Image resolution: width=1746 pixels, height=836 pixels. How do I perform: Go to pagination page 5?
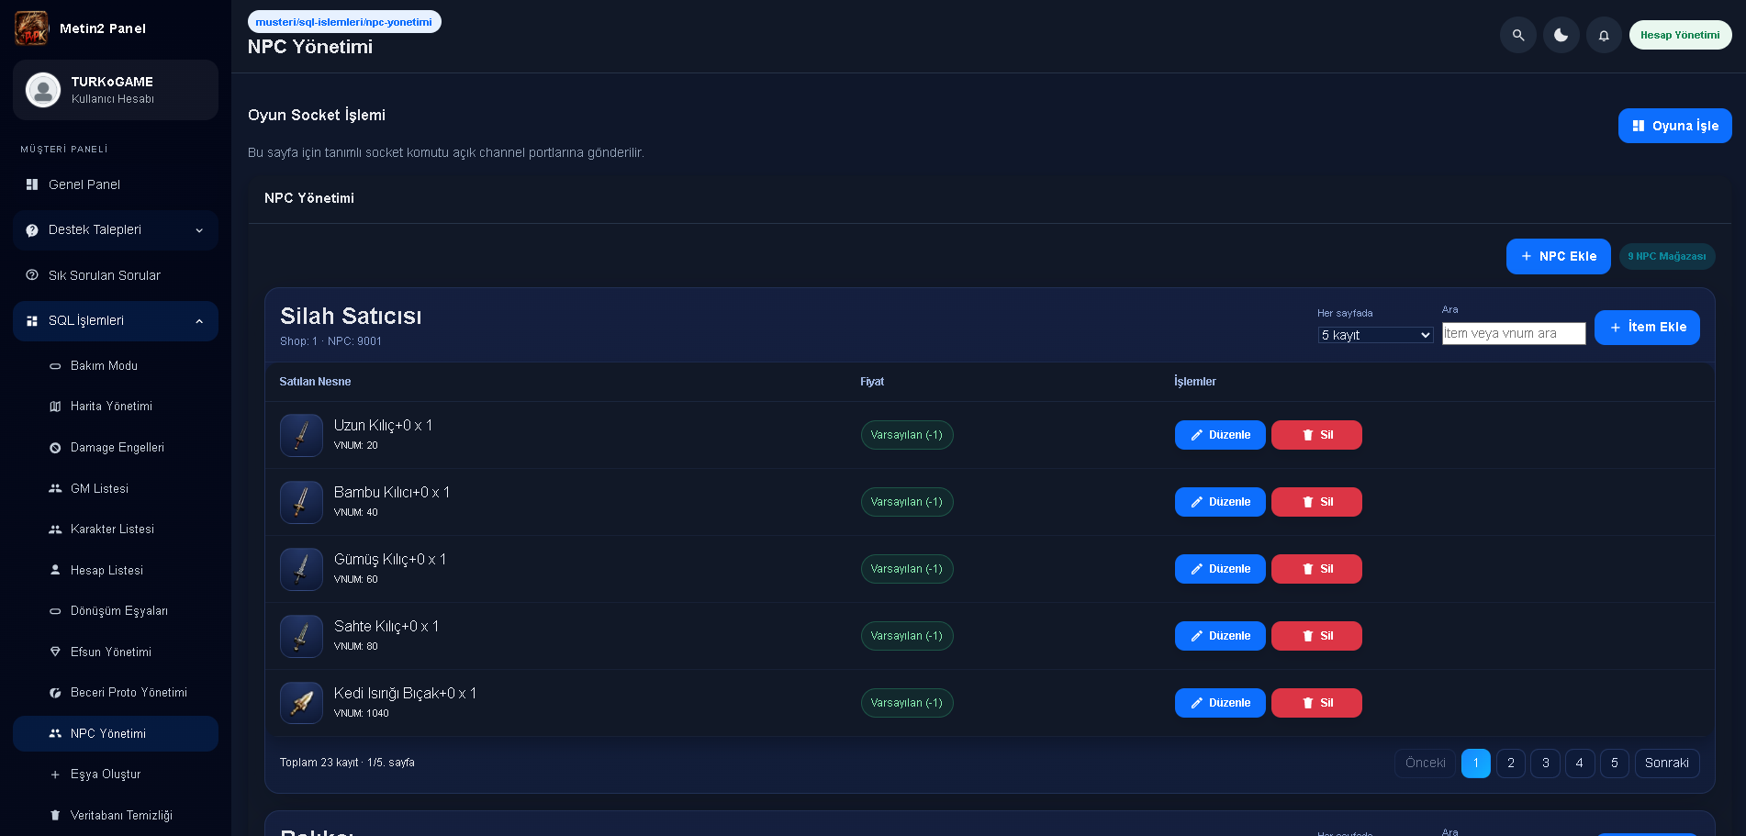click(1615, 764)
